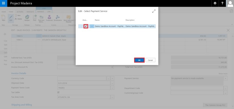The width and height of the screenshot is (234, 109).
Task: Close the Sales Invoice page with X
Action: click(228, 30)
